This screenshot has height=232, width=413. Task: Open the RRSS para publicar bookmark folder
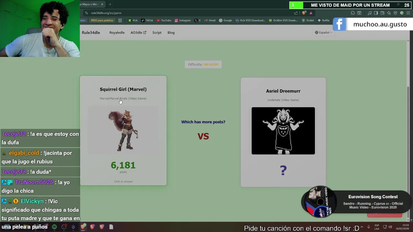click(102, 20)
